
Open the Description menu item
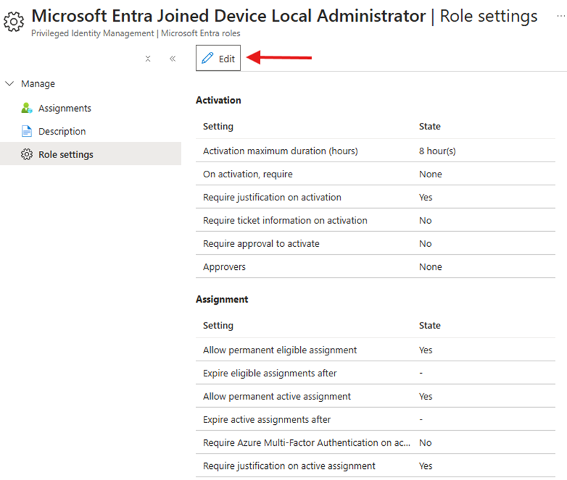[x=62, y=131]
